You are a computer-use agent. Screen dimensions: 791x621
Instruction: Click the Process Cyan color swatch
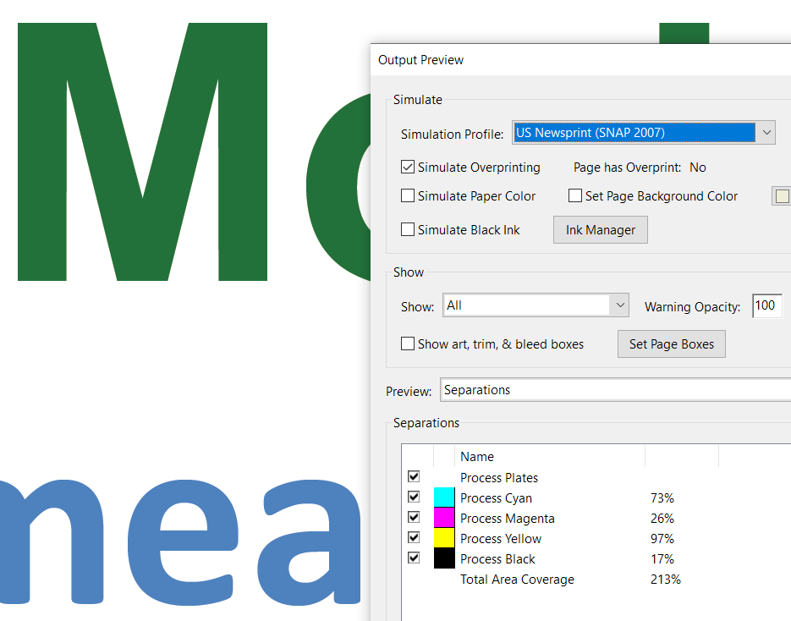click(x=444, y=497)
